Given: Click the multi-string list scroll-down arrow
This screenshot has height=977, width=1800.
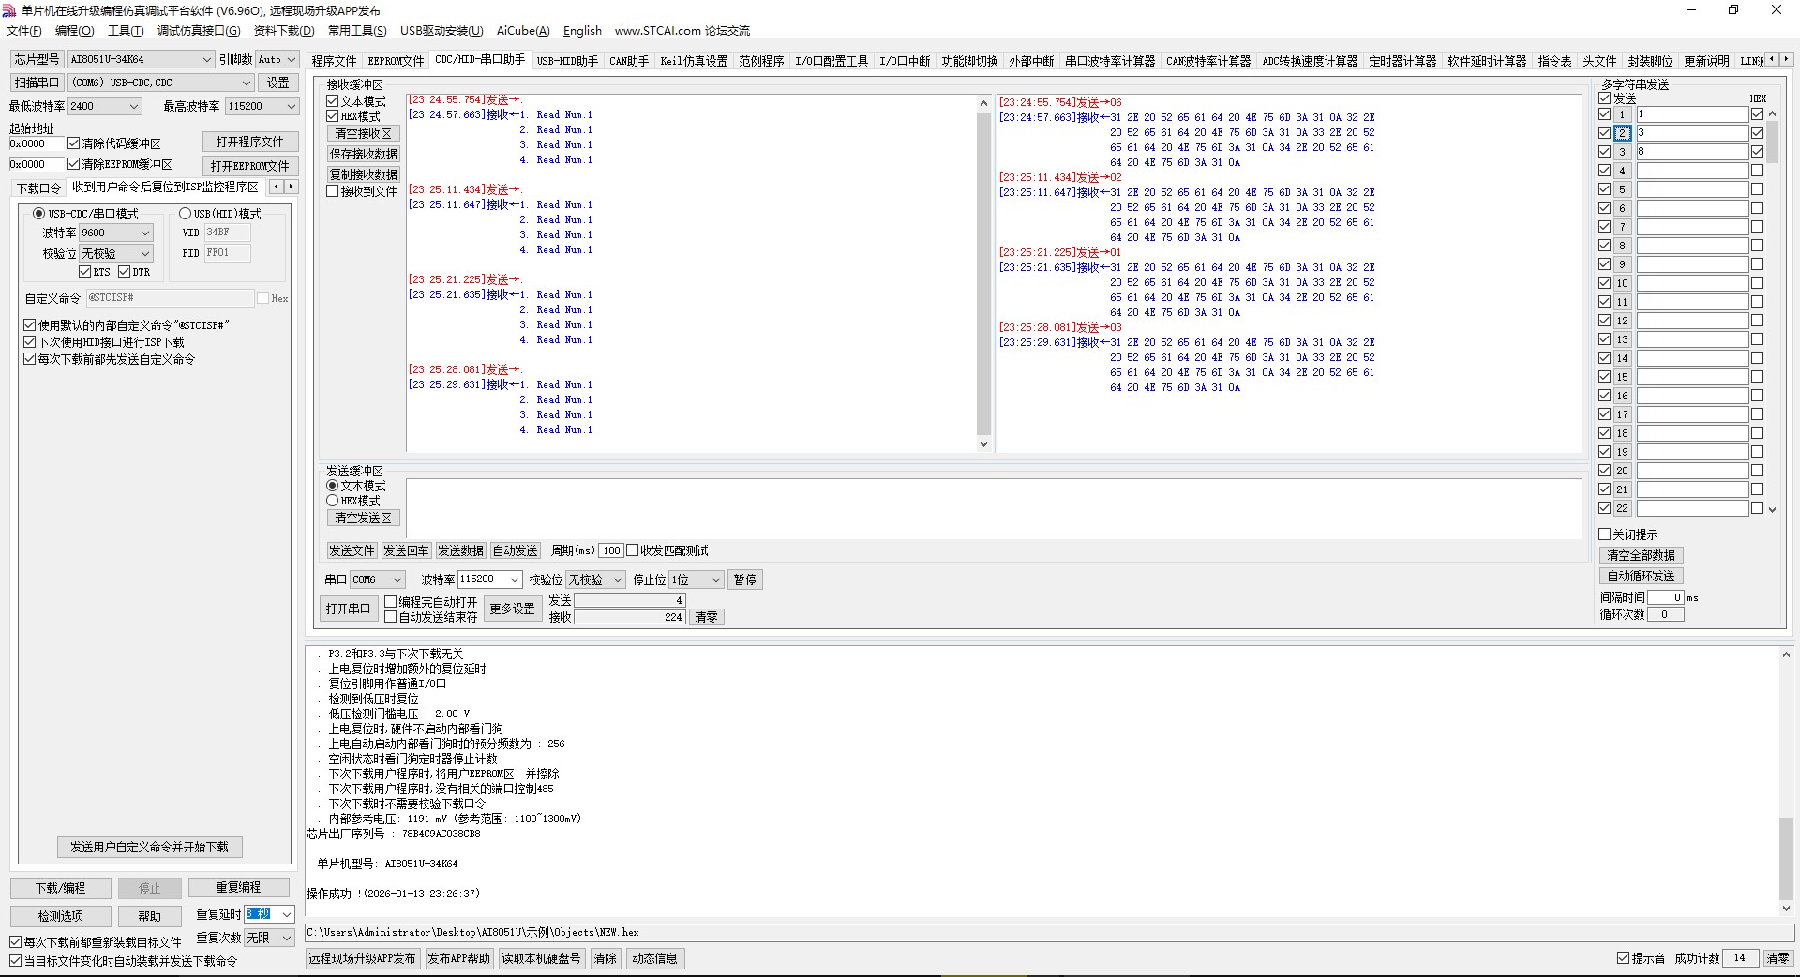Looking at the screenshot, I should click(1772, 510).
